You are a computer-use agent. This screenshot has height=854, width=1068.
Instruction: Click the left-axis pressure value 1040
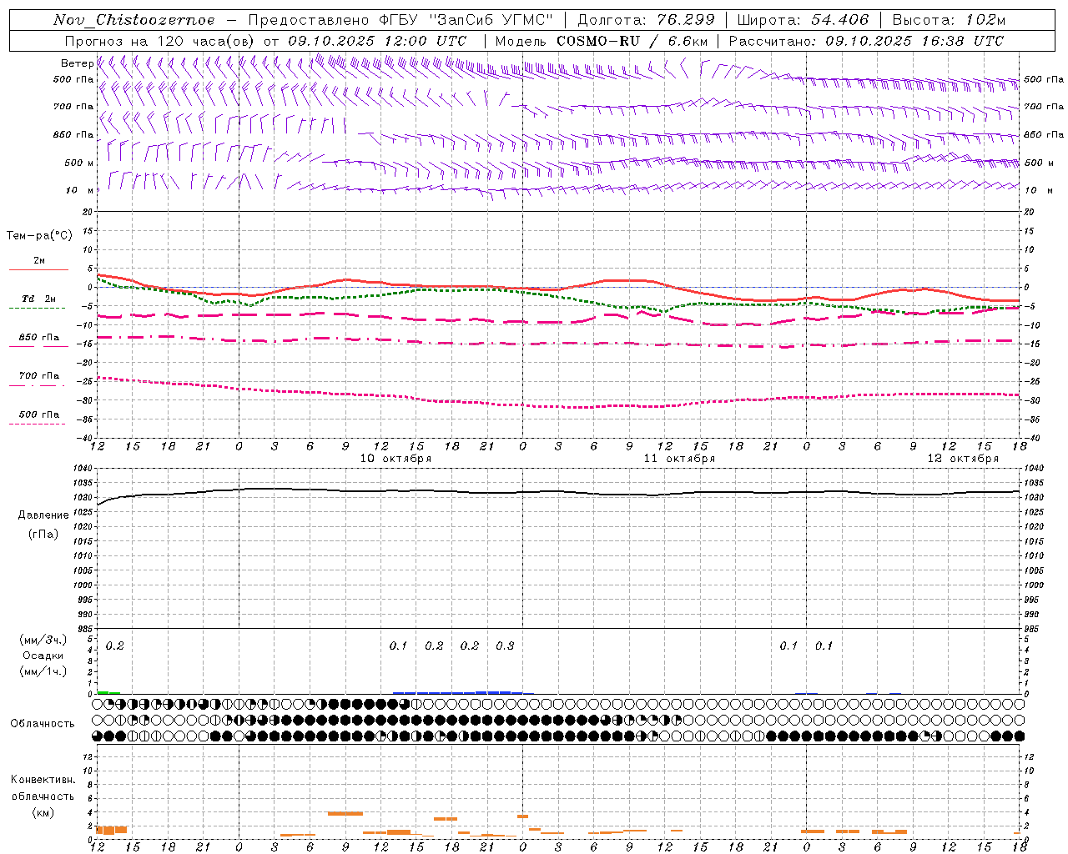click(81, 469)
